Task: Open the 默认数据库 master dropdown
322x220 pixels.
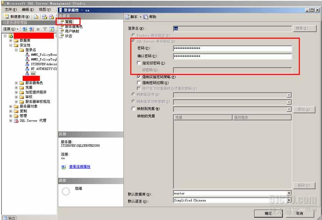Action: pos(289,193)
